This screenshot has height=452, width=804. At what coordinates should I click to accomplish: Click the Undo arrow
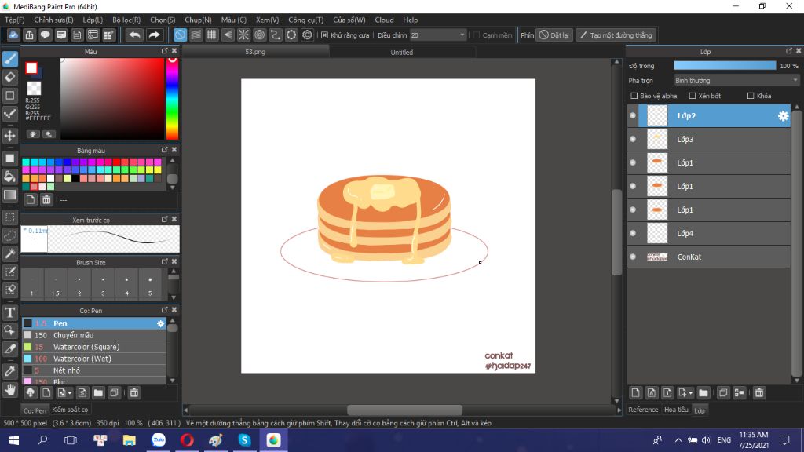(134, 35)
